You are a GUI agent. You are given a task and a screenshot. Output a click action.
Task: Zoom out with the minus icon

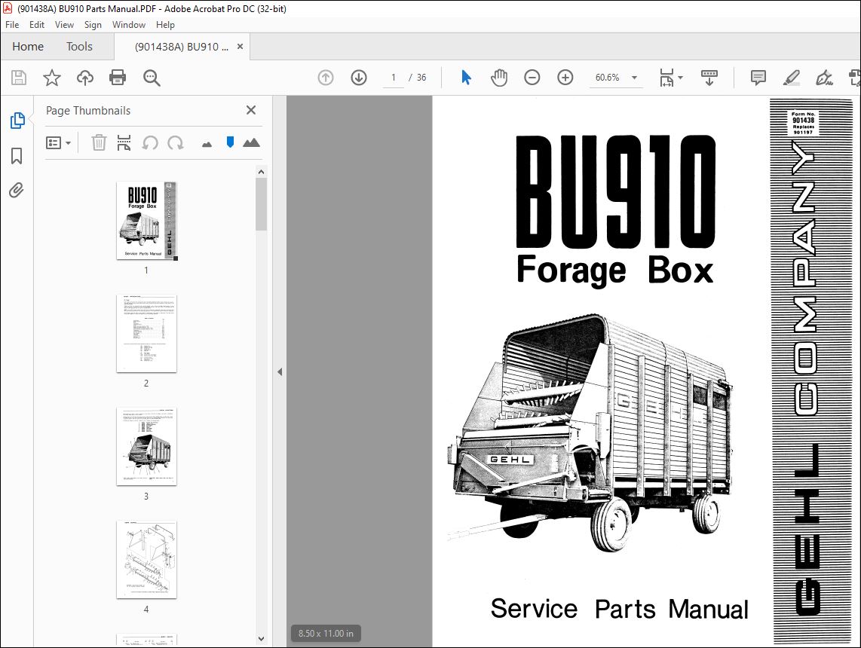(x=532, y=78)
